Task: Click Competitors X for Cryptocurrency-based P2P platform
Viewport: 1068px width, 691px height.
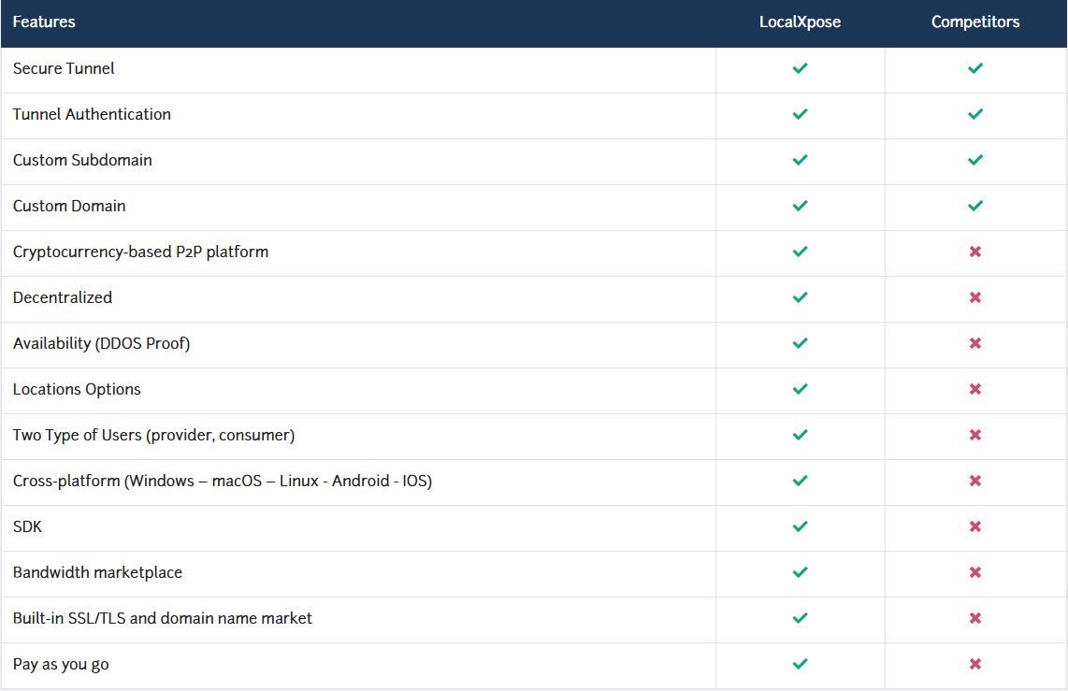Action: pyautogui.click(x=975, y=252)
